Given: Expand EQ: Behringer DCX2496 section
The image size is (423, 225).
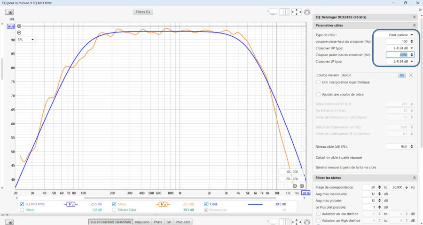Looking at the screenshot, I should click(415, 17).
